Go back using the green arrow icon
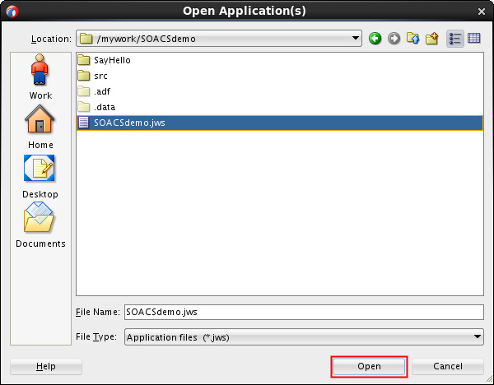The height and width of the screenshot is (385, 494). [x=375, y=39]
